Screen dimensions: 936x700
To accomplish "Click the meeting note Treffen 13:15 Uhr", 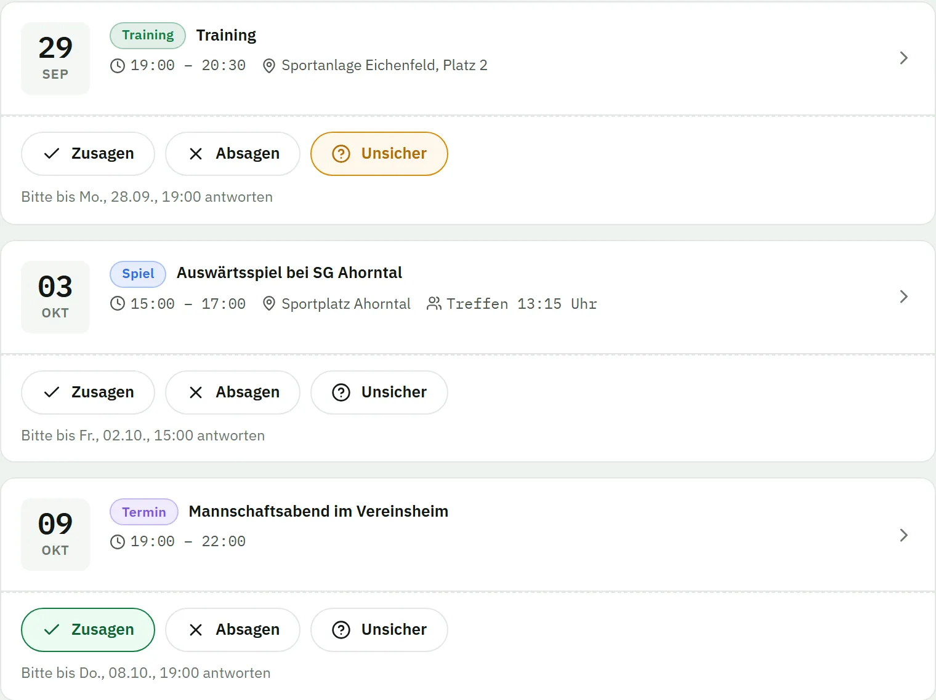I will (x=522, y=304).
